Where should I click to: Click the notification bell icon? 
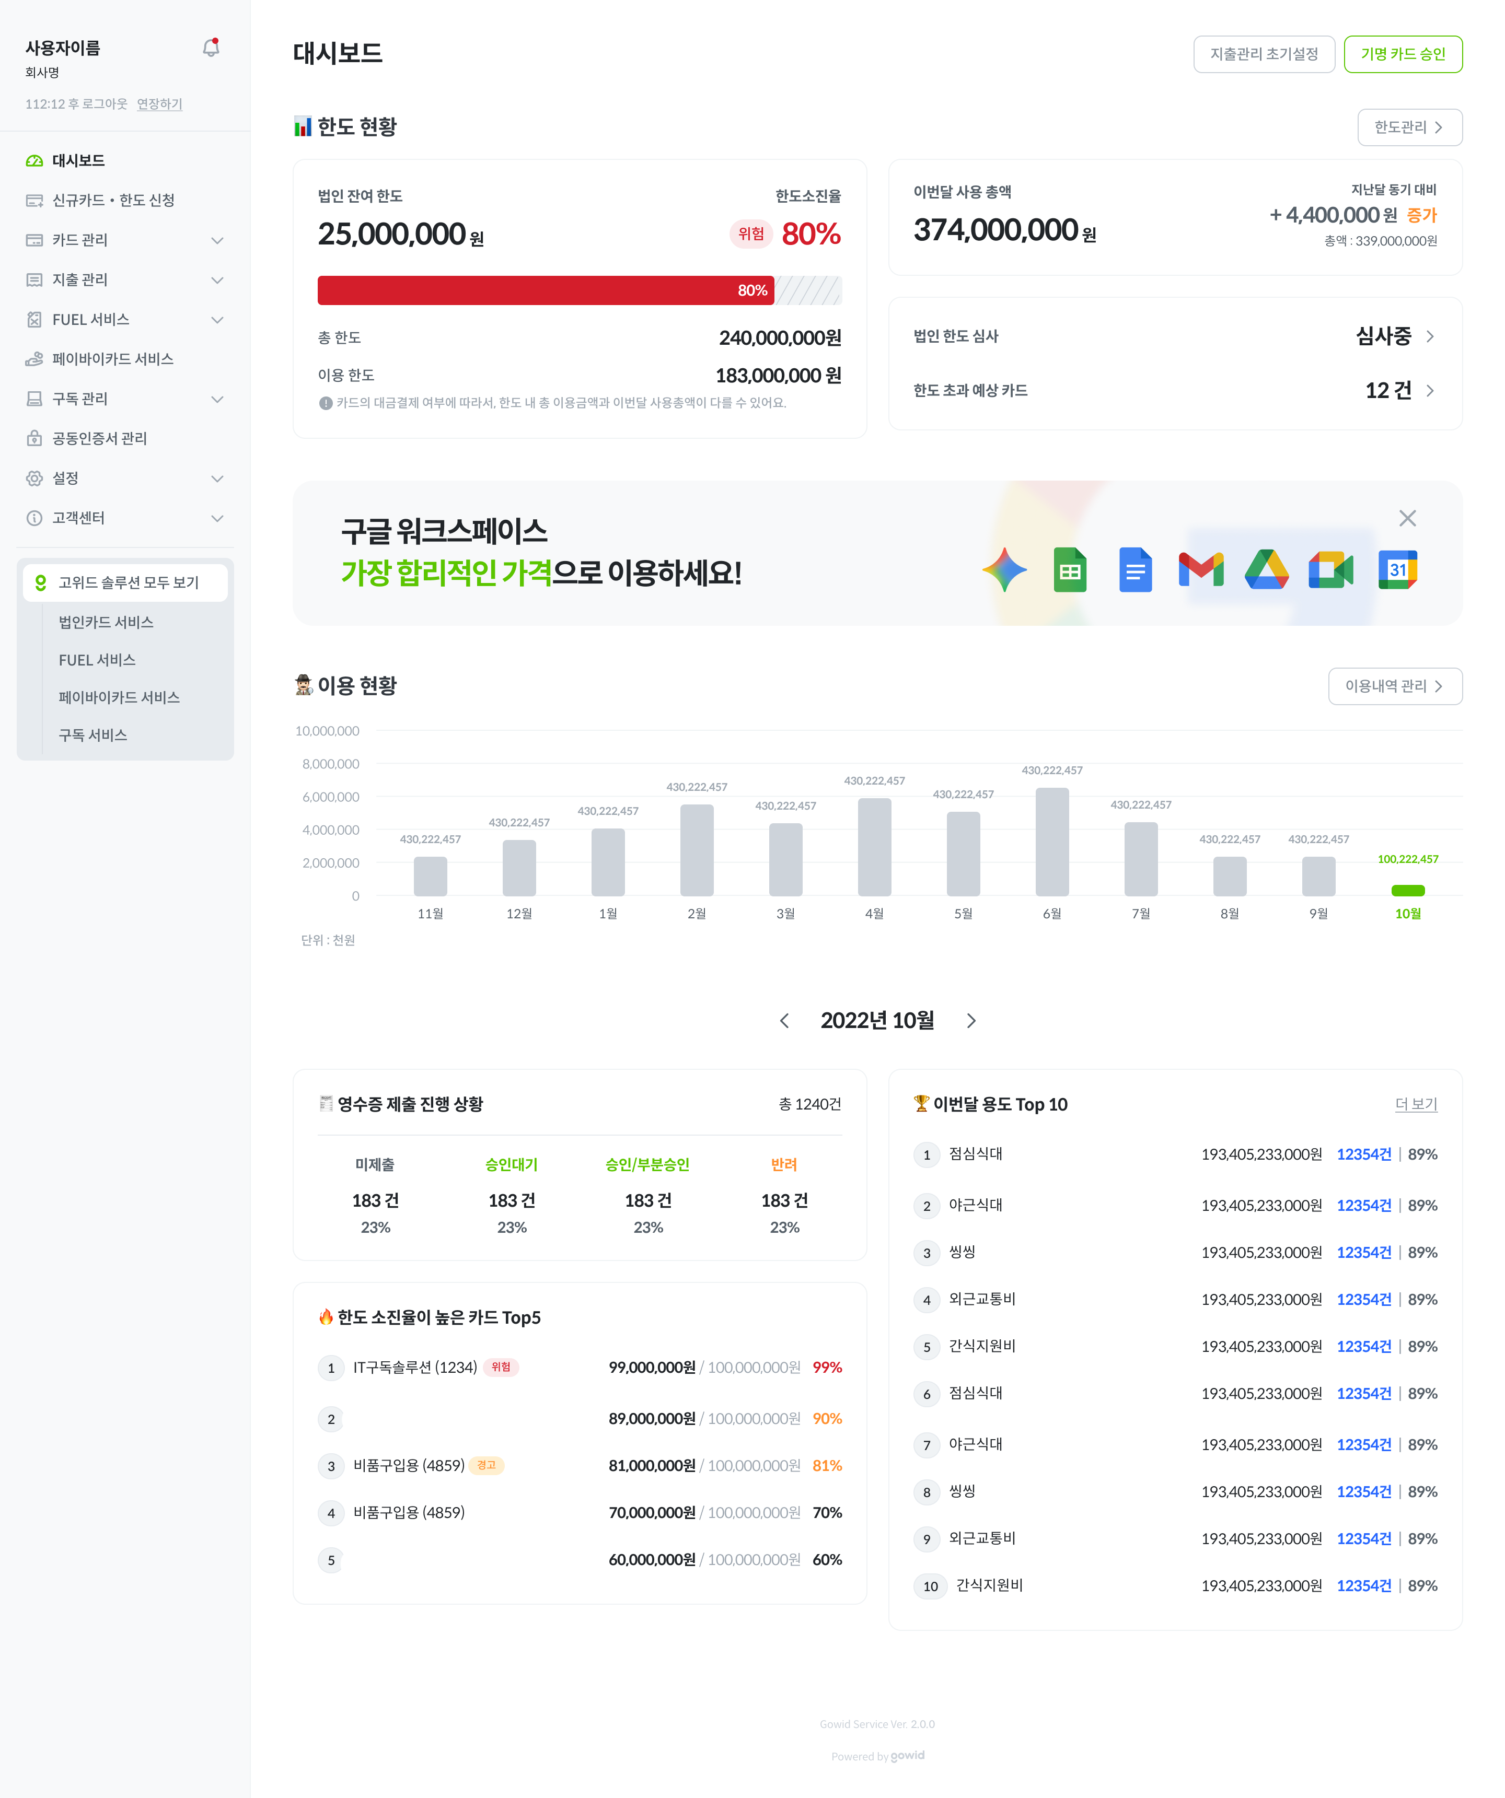(x=211, y=48)
